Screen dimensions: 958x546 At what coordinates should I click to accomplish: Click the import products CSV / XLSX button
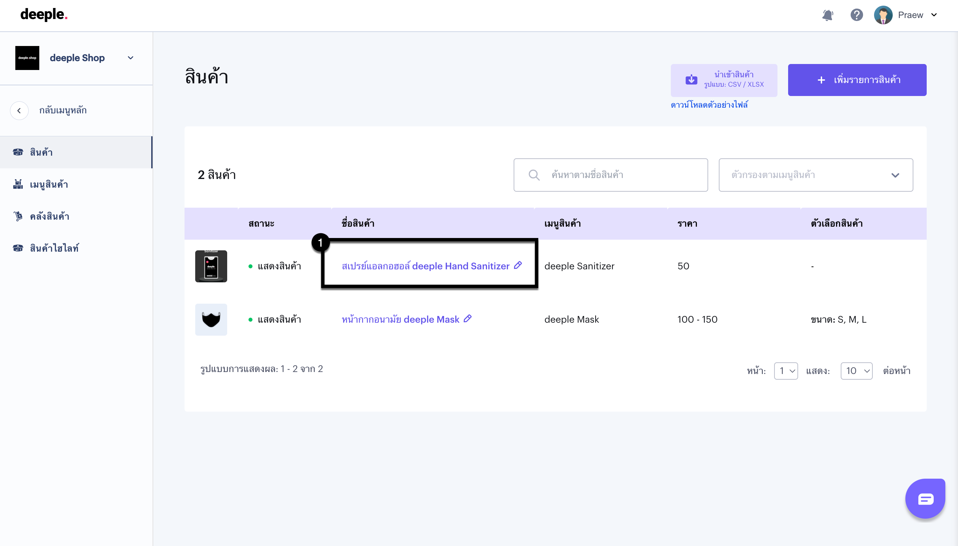coord(723,80)
